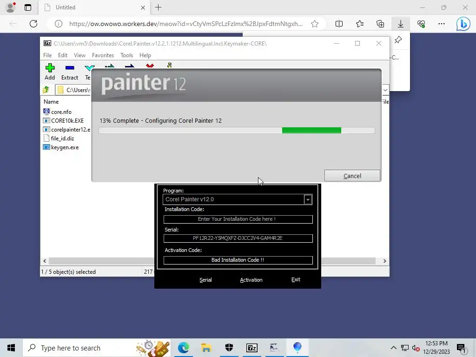The image size is (476, 357).
Task: Click the installer progress bar
Action: (237, 130)
